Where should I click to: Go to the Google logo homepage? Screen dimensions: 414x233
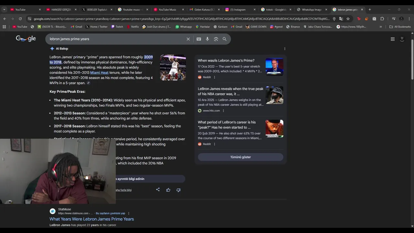26,39
